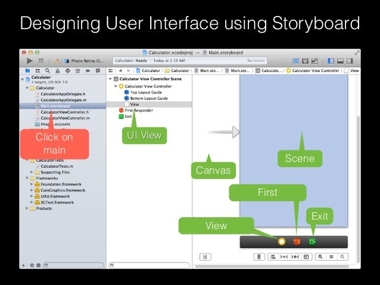Click the canvas horizontal scrollbar
Image resolution: width=380 pixels, height=285 pixels.
click(272, 267)
